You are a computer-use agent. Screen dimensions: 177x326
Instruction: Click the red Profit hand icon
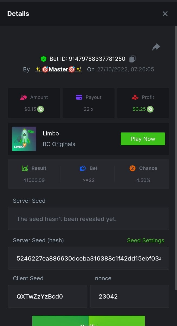coord(135,97)
